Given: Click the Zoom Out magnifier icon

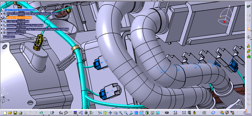Looking at the screenshot, I should [x=126, y=113].
